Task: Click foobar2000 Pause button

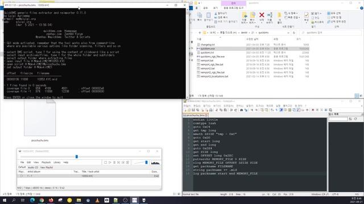Action: tap(114, 163)
